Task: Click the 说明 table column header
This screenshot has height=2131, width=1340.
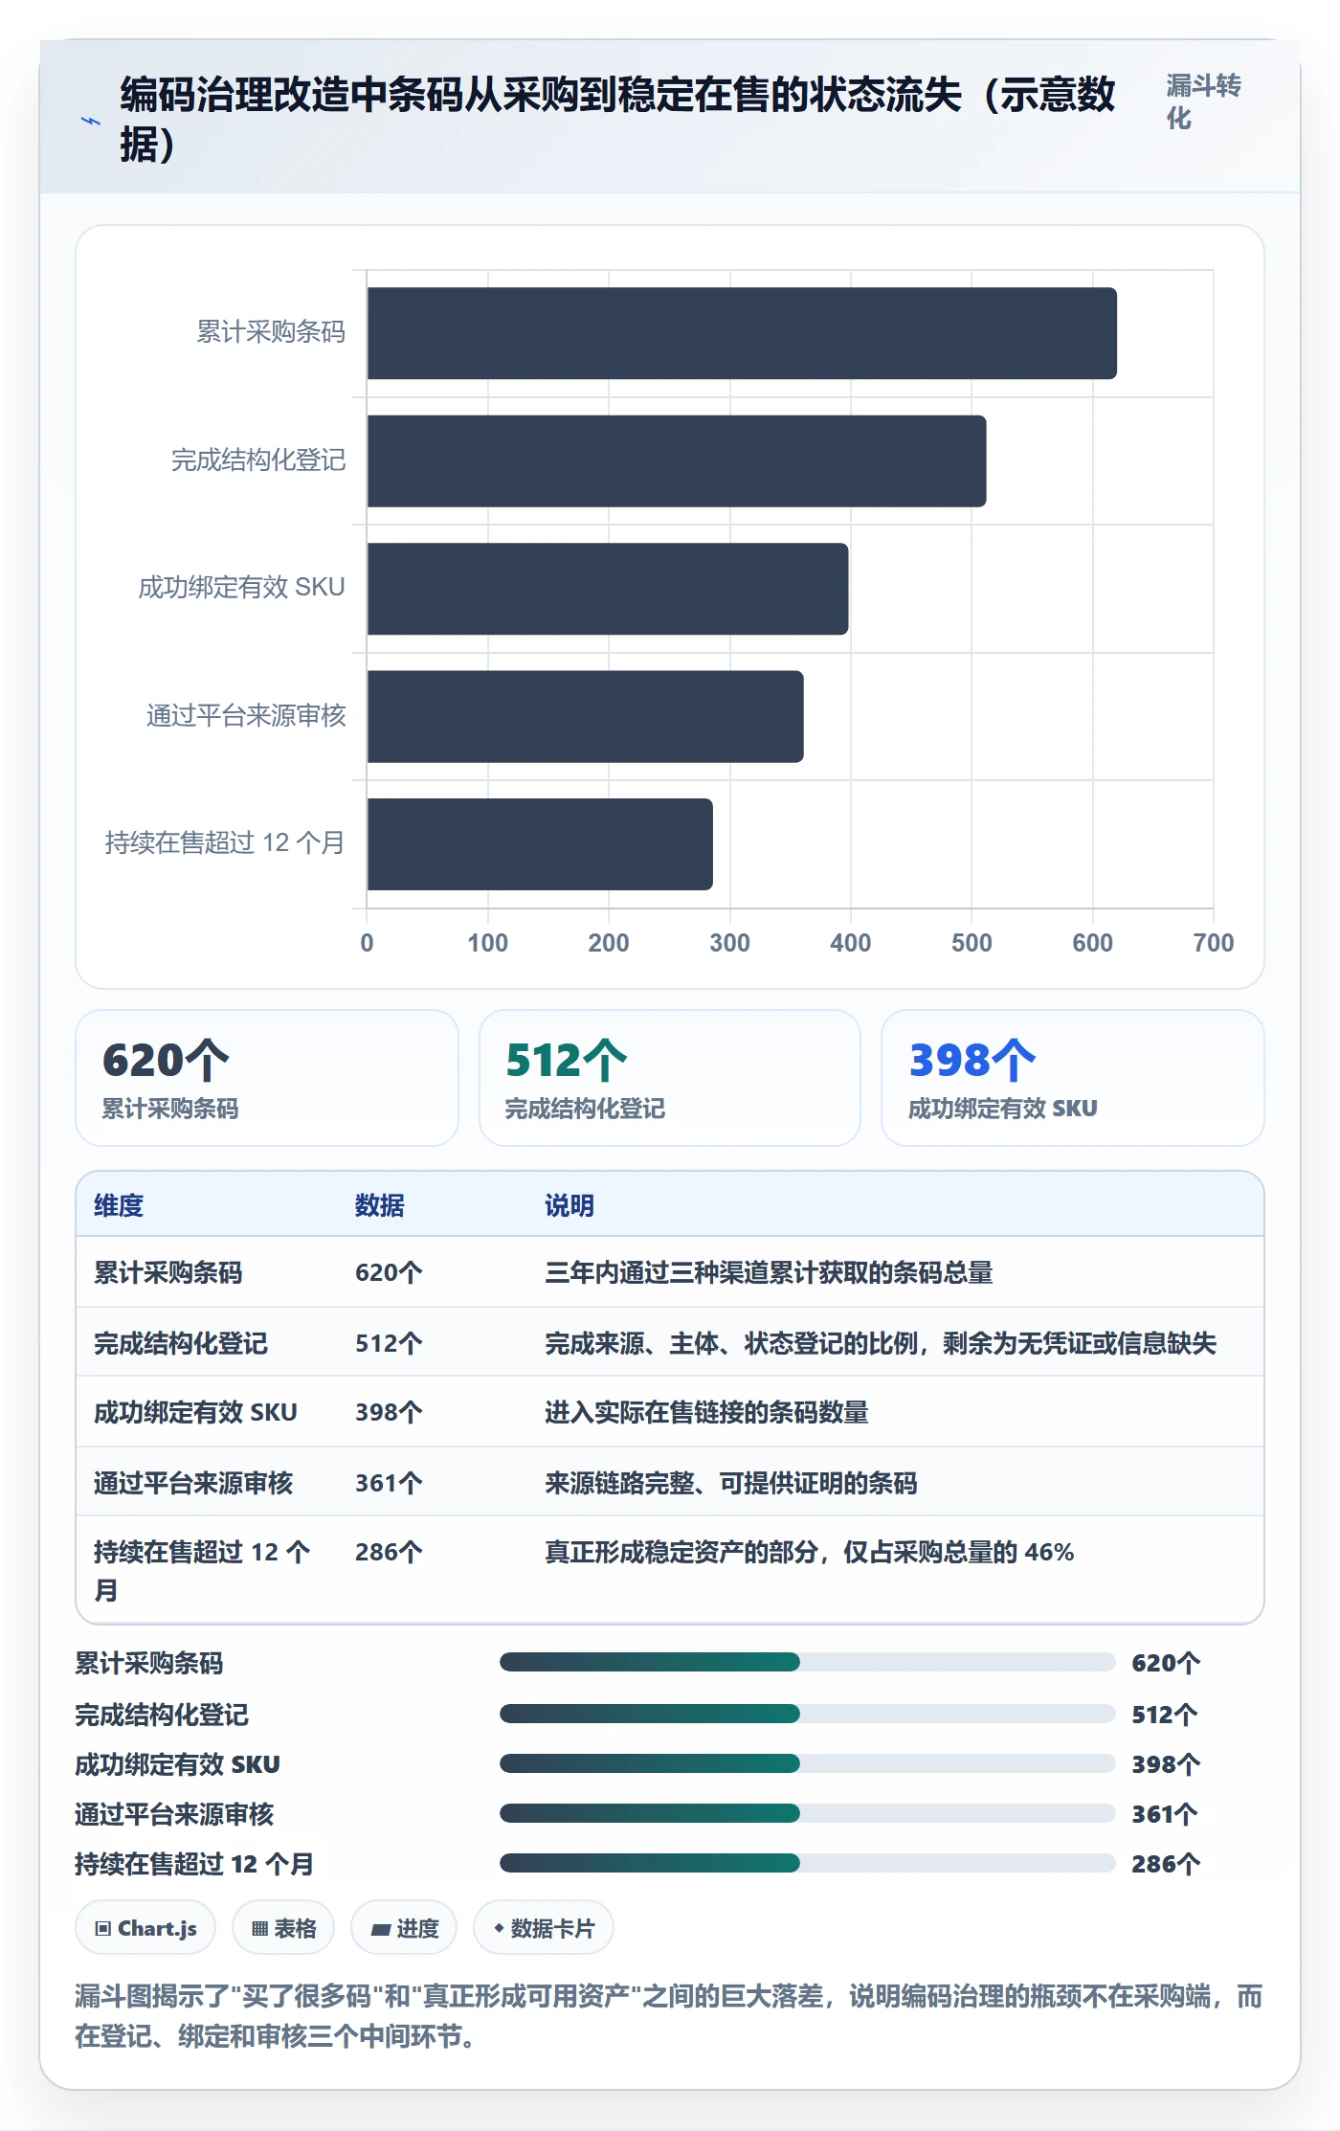Action: (569, 1205)
